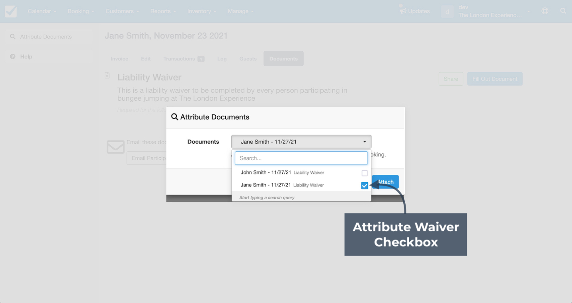The image size is (572, 303).
Task: Click the email envelope icon
Action: tap(115, 147)
